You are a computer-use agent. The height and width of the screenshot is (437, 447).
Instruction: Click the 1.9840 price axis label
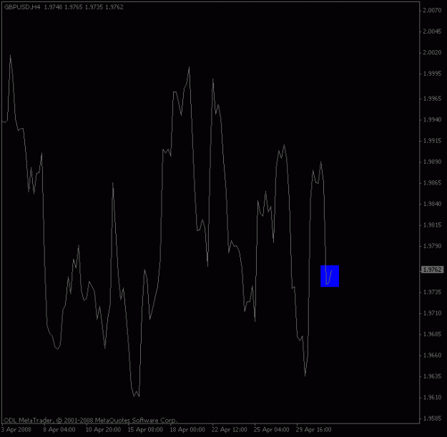point(432,204)
